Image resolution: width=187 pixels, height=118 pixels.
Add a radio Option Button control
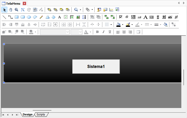point(127,17)
